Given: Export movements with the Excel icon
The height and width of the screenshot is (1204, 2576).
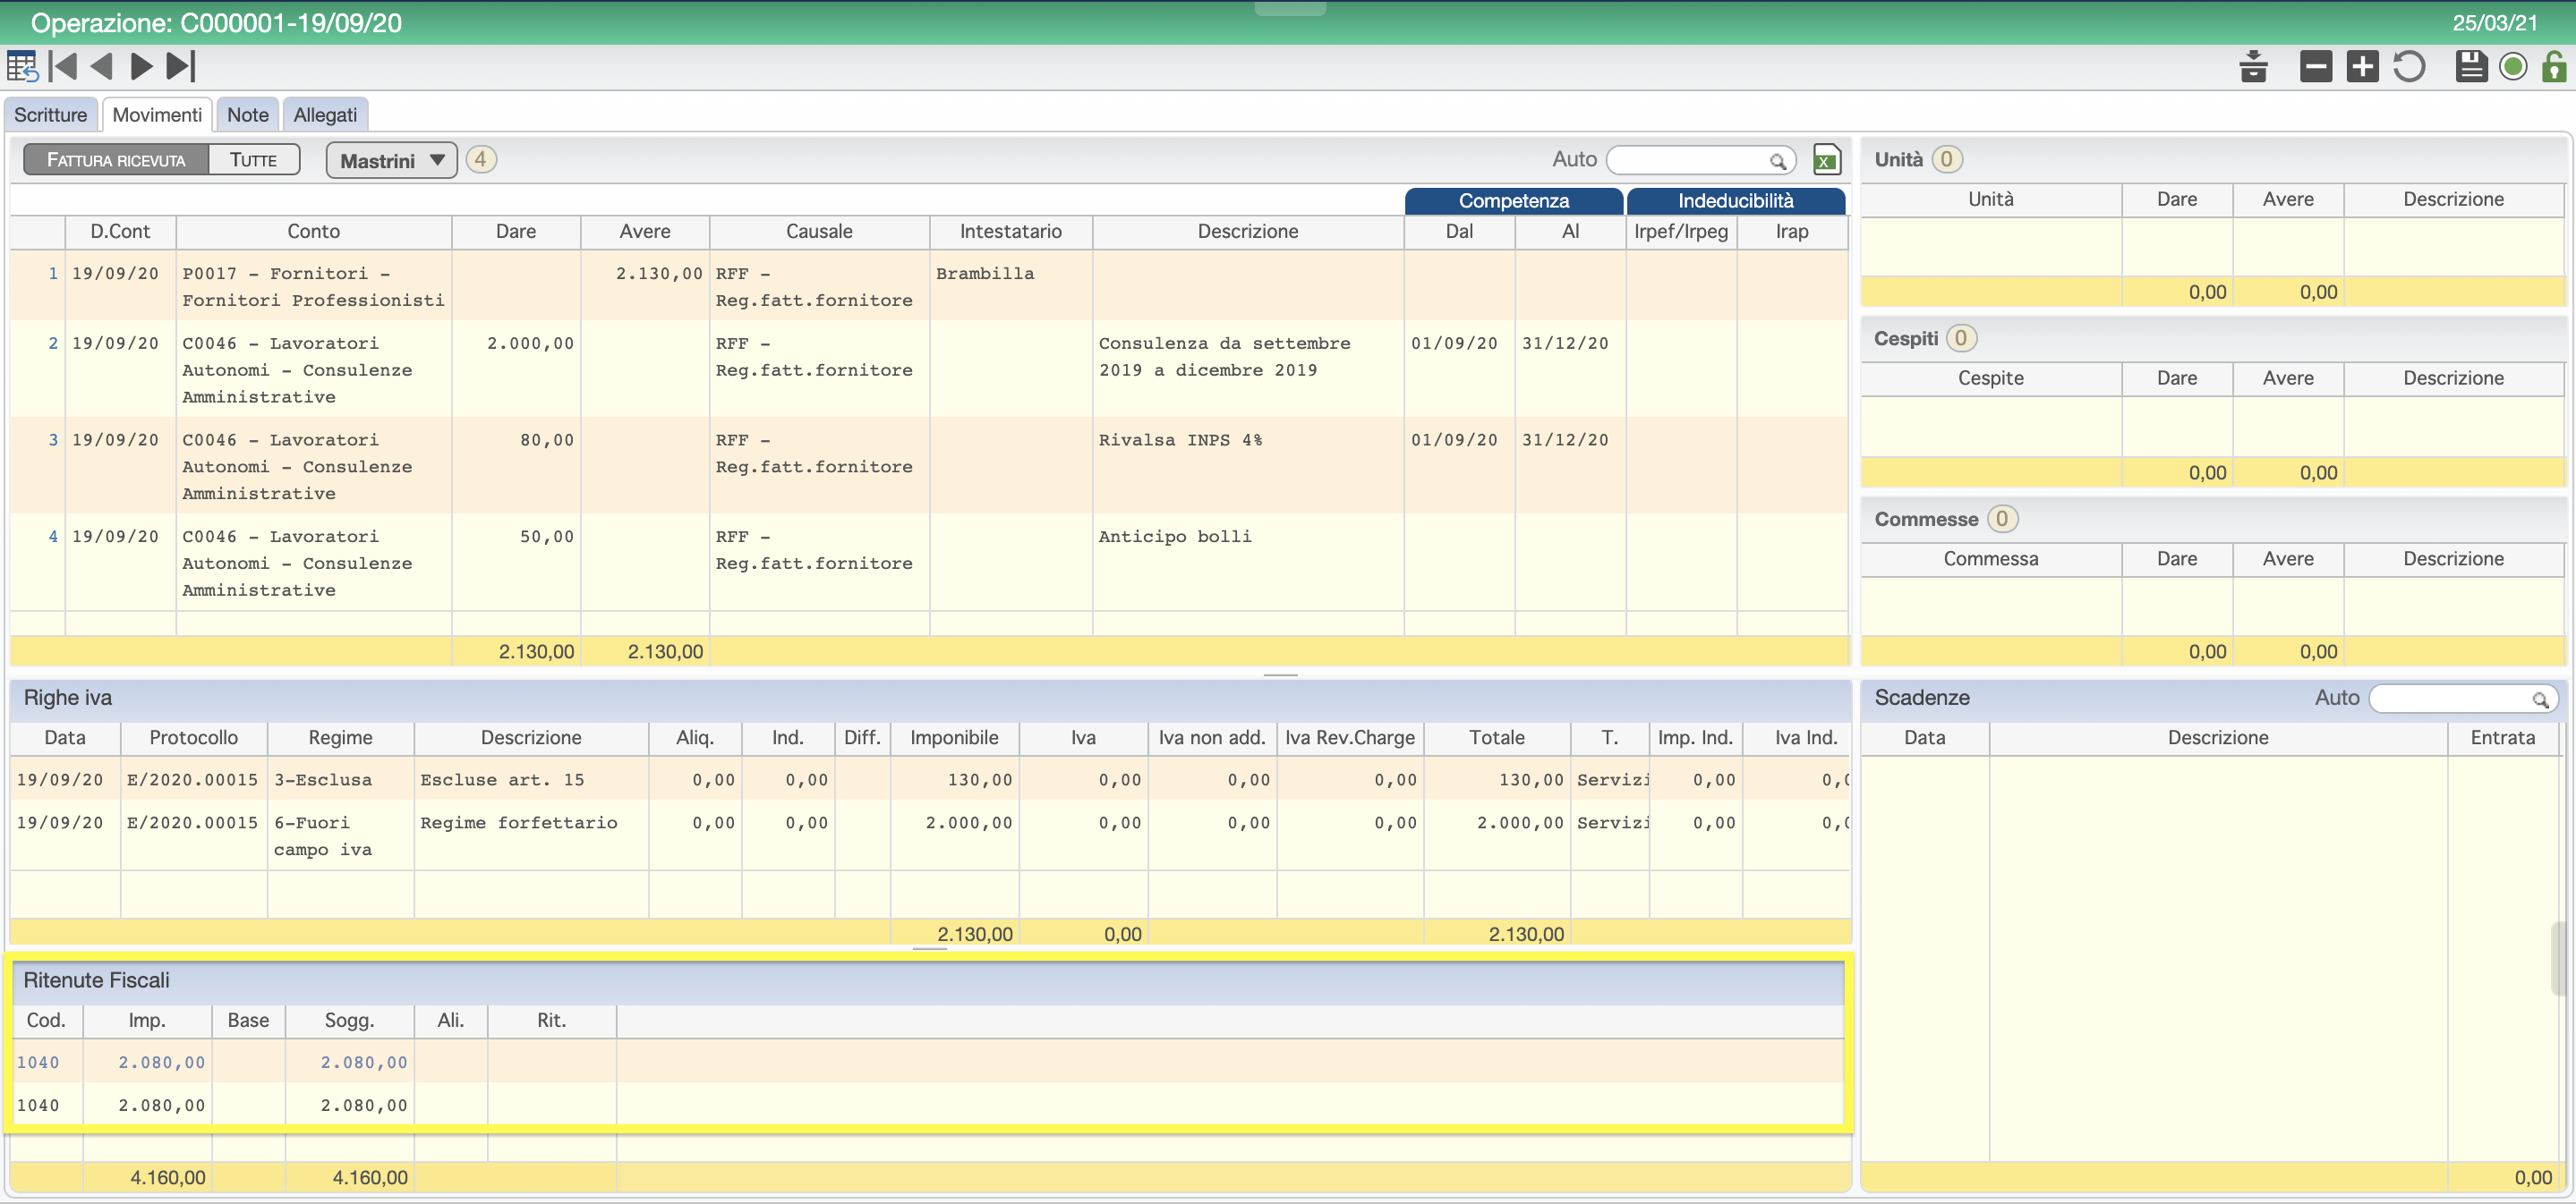Looking at the screenshot, I should pyautogui.click(x=1826, y=160).
